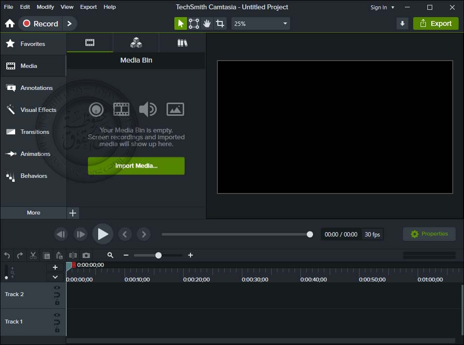Click the scissors Cut icon in timeline toolbar
Screen dimensions: 464x345
pyautogui.click(x=33, y=255)
